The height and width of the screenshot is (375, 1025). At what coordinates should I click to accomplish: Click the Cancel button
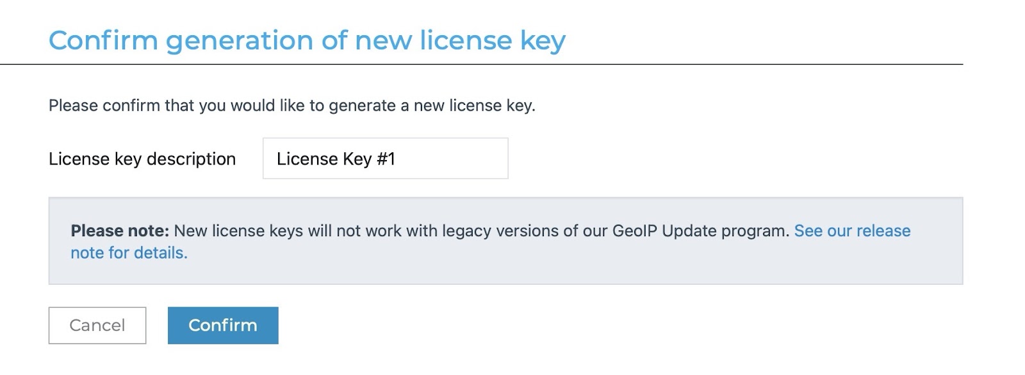pos(97,325)
